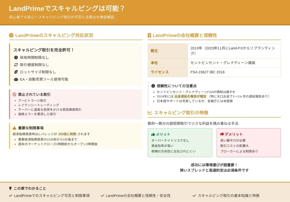Click the checkmark before スキャルピング可否と制限事項

[x=11, y=195]
